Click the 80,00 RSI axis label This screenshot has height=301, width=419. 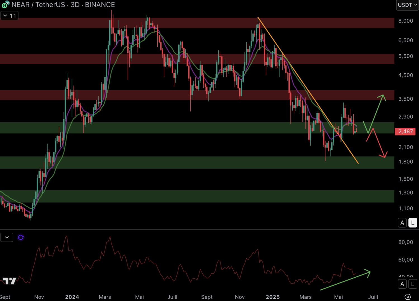coord(406,242)
